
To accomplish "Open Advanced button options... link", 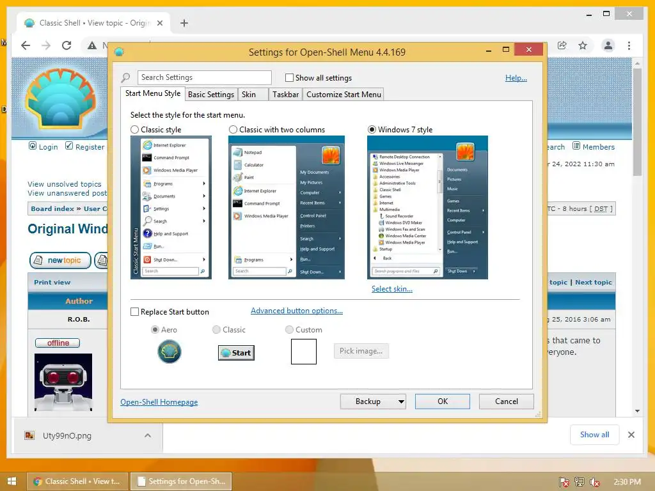I will (x=297, y=311).
